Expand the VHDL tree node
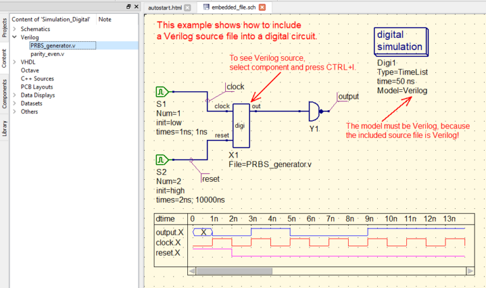This screenshot has width=486, height=288. coord(15,62)
